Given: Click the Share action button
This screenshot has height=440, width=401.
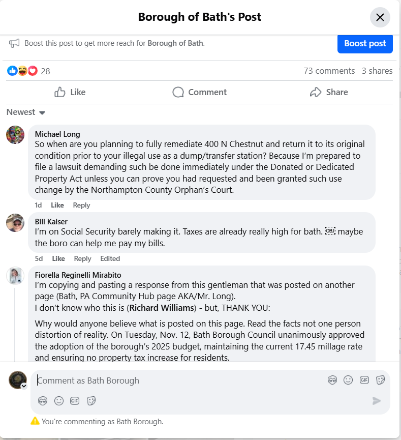Looking at the screenshot, I should point(329,92).
